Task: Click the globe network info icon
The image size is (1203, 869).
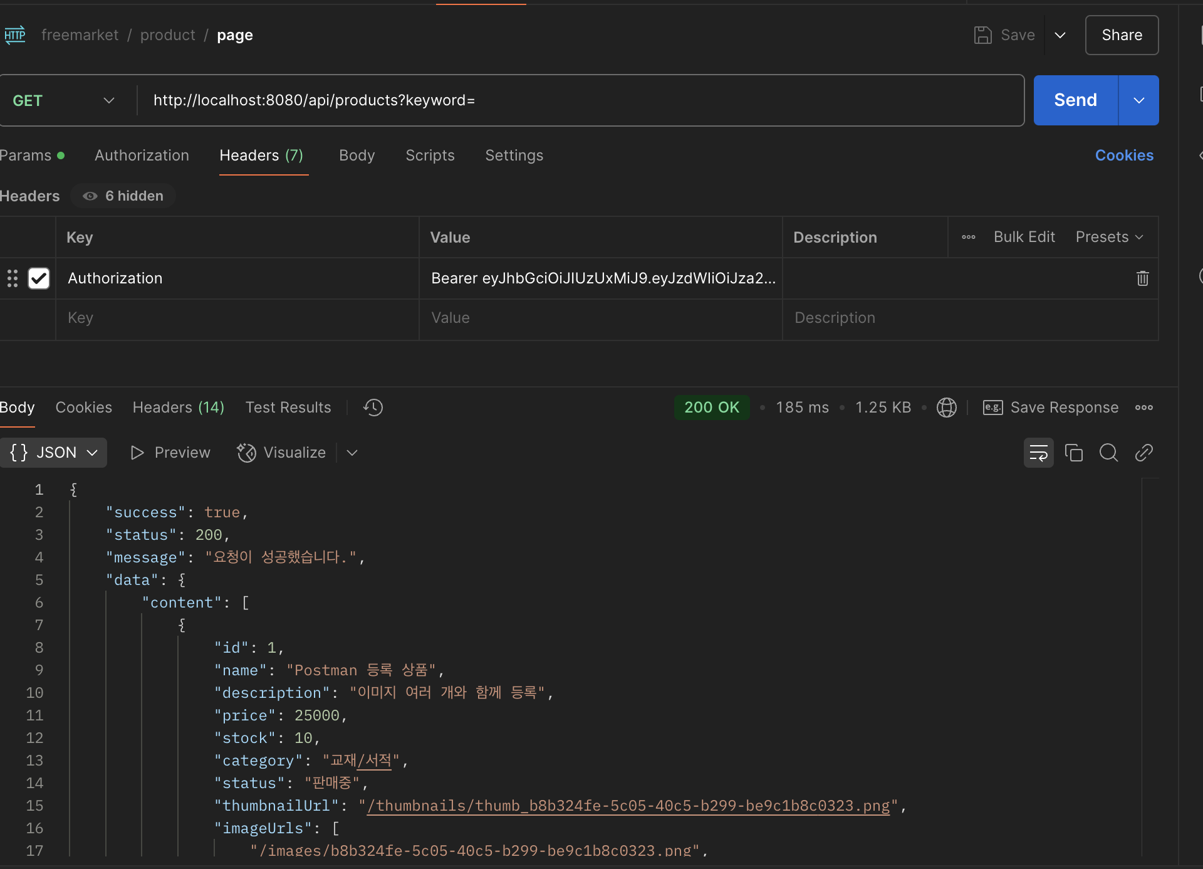Action: tap(946, 408)
